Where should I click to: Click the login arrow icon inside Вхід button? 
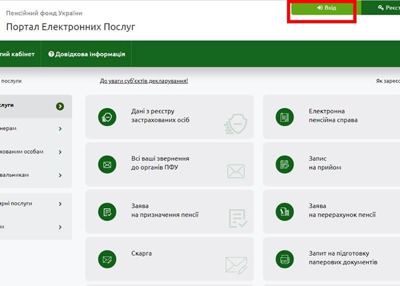click(320, 8)
